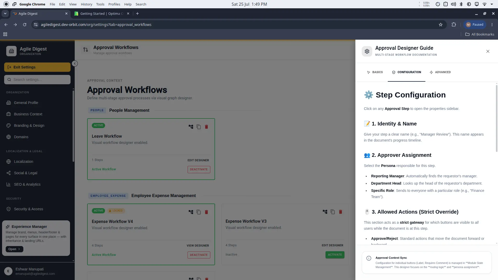The height and width of the screenshot is (280, 498).
Task: Collapse the settings sidebar arrow
Action: click(x=75, y=64)
